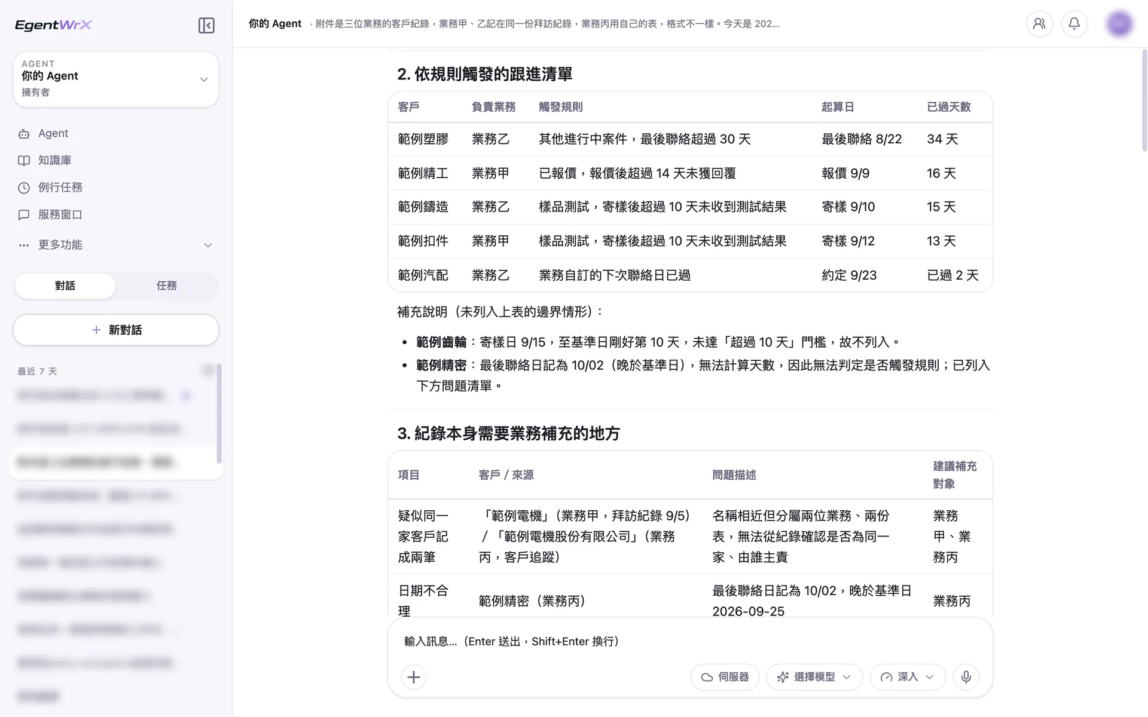The height and width of the screenshot is (717, 1148).
Task: Open 例行任務 in the sidebar
Action: coord(60,187)
